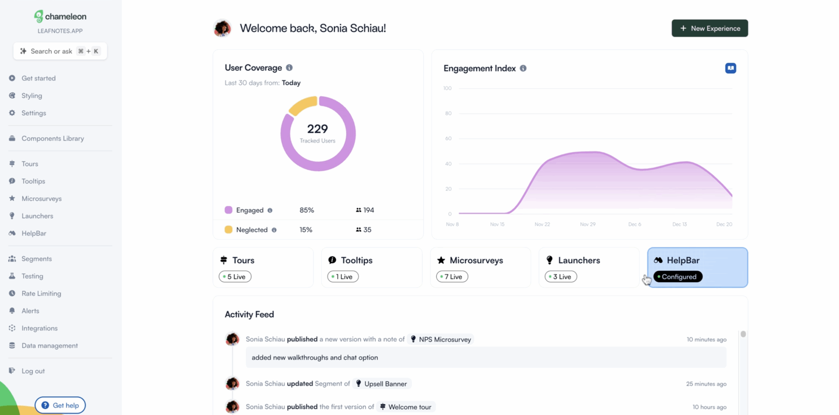Open the Launchers summary card
This screenshot has height=415, width=839.
pyautogui.click(x=589, y=267)
